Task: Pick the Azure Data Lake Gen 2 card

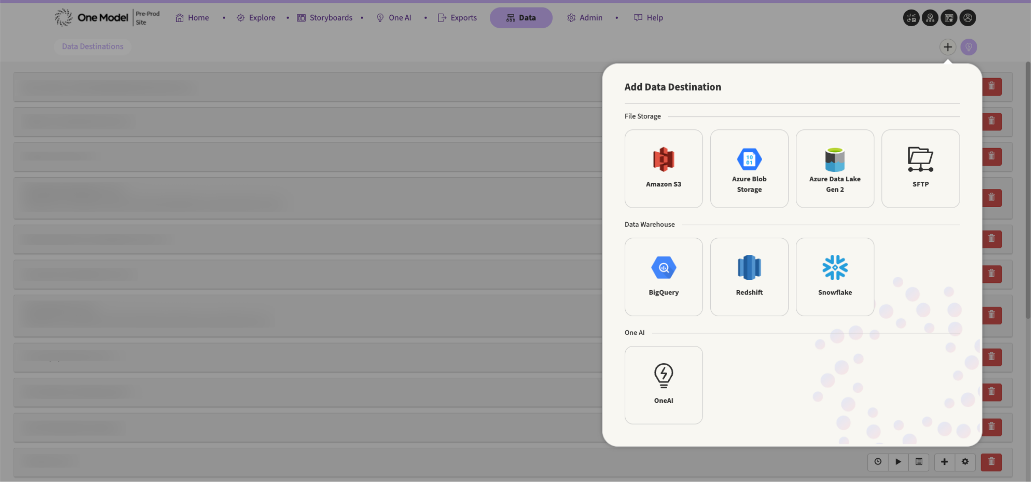Action: pyautogui.click(x=835, y=169)
